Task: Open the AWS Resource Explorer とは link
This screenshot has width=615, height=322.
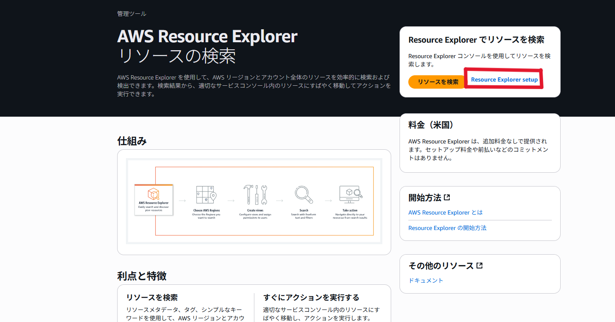Action: click(x=446, y=212)
